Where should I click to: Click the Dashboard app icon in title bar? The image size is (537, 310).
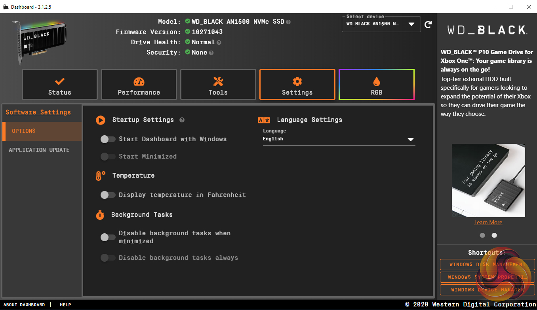tap(6, 7)
